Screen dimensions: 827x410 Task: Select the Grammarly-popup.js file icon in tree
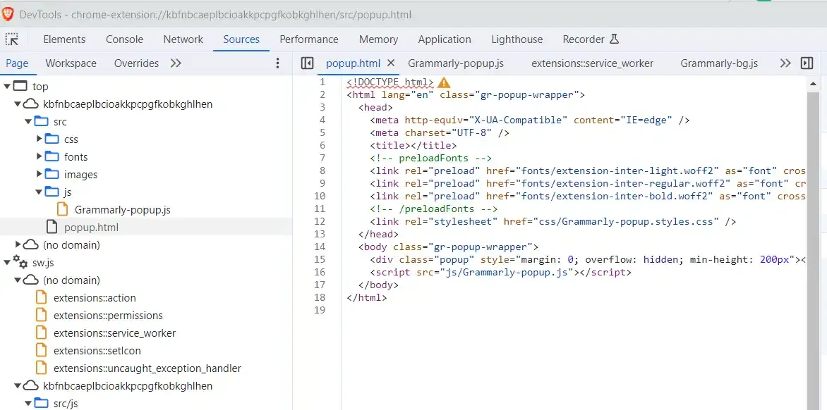pos(63,210)
